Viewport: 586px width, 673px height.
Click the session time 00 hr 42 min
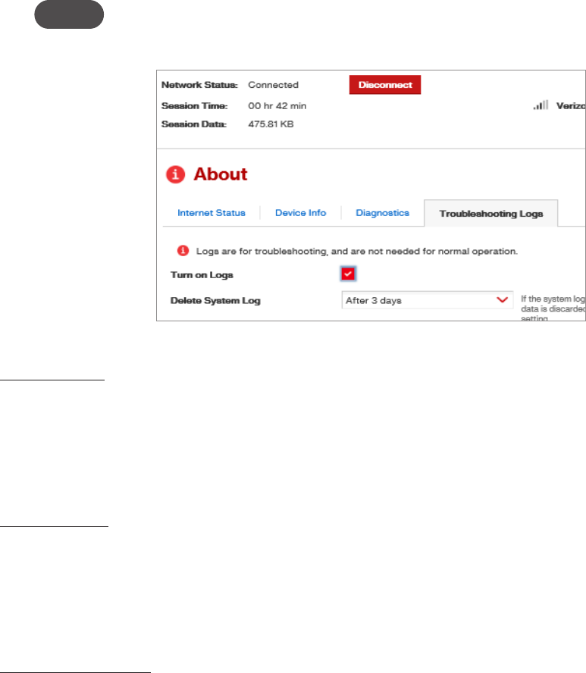click(277, 106)
